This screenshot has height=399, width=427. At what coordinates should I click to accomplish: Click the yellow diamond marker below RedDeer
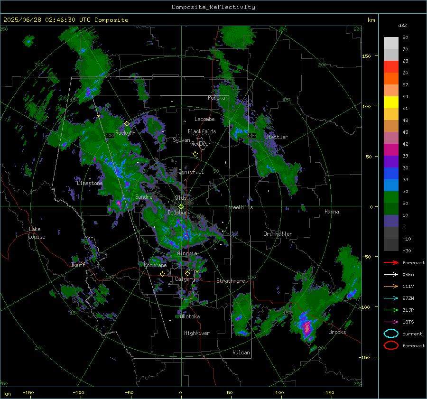click(195, 154)
